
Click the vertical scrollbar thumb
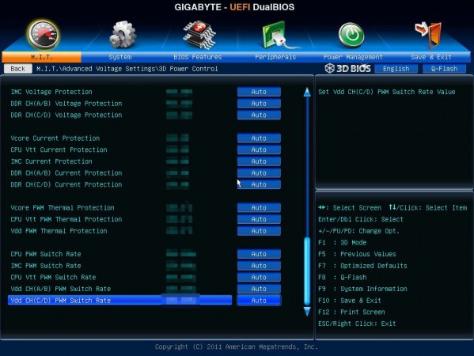point(307,271)
